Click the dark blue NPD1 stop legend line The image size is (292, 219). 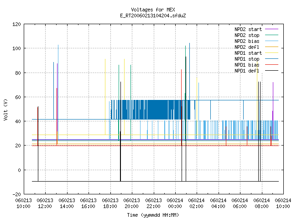click(x=272, y=59)
